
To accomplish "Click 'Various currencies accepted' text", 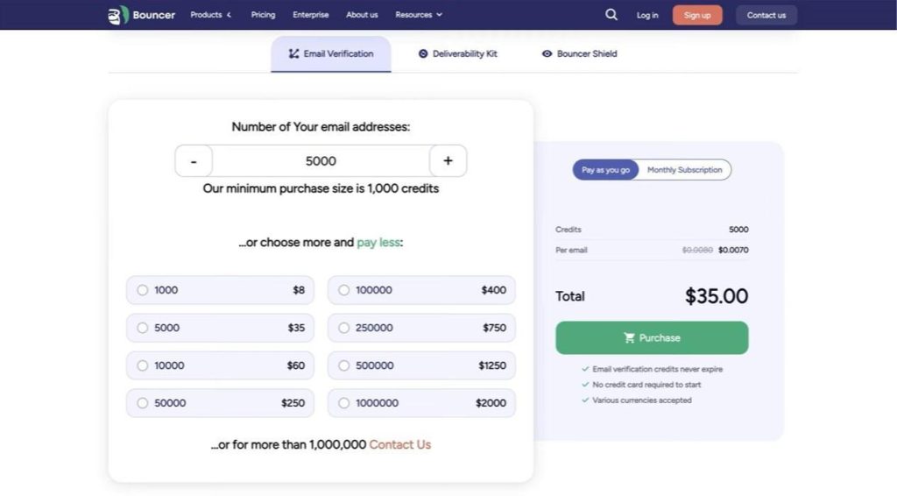I will pos(642,400).
